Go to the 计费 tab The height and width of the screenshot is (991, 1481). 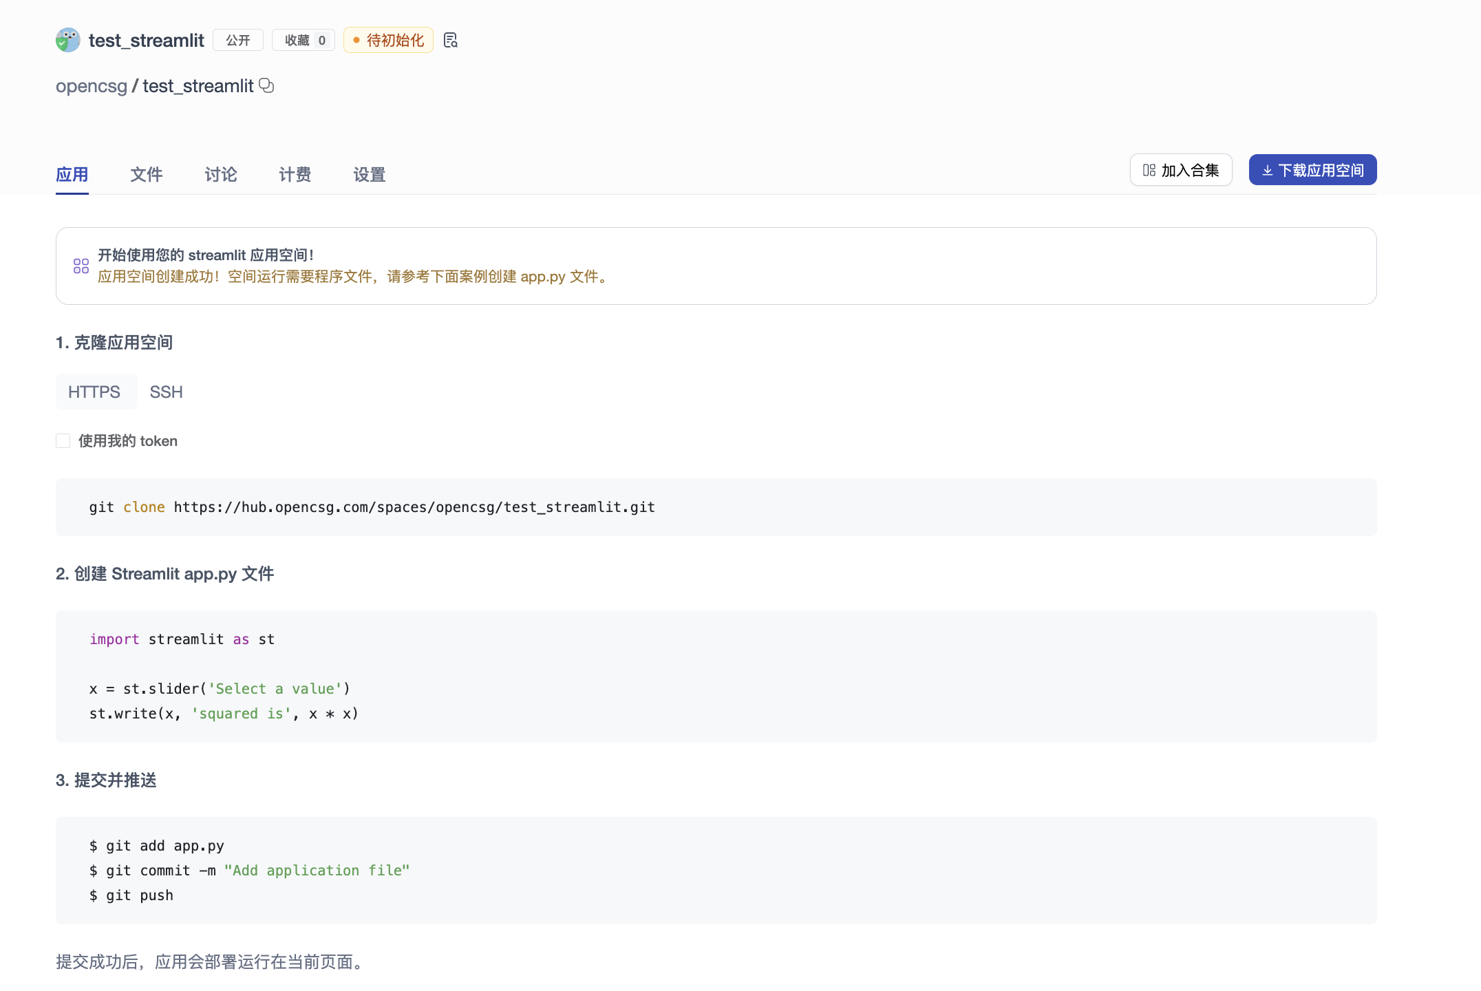(295, 175)
